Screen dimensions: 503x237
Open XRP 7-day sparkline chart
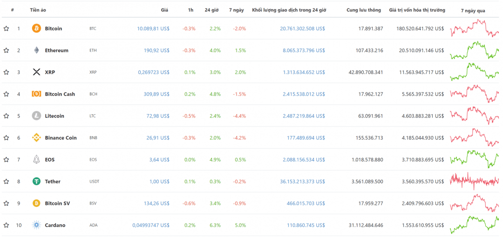pos(475,72)
